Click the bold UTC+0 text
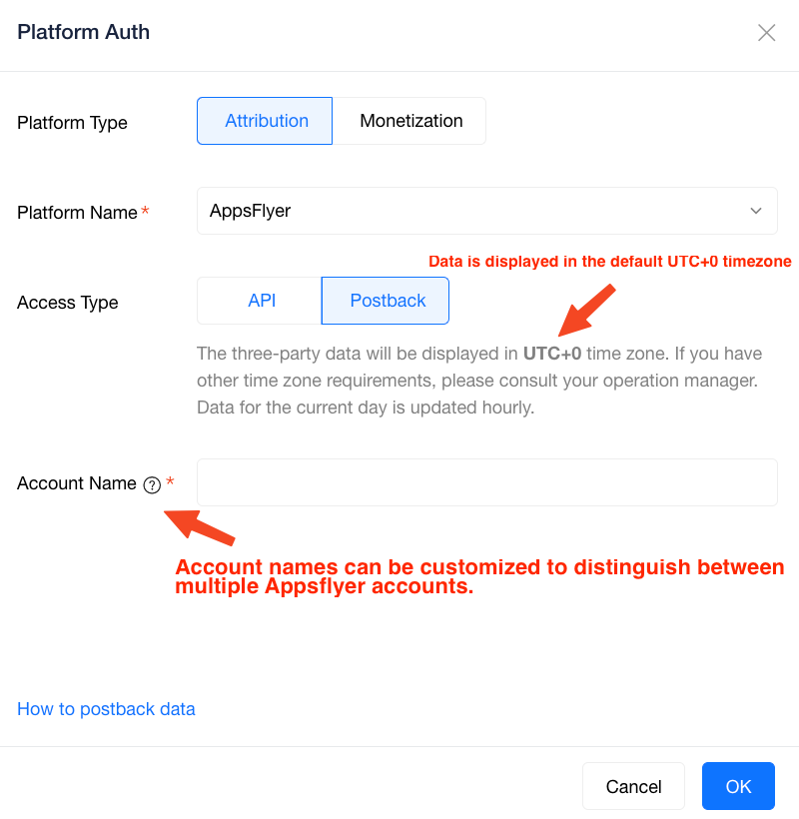Image resolution: width=799 pixels, height=819 pixels. [x=551, y=354]
